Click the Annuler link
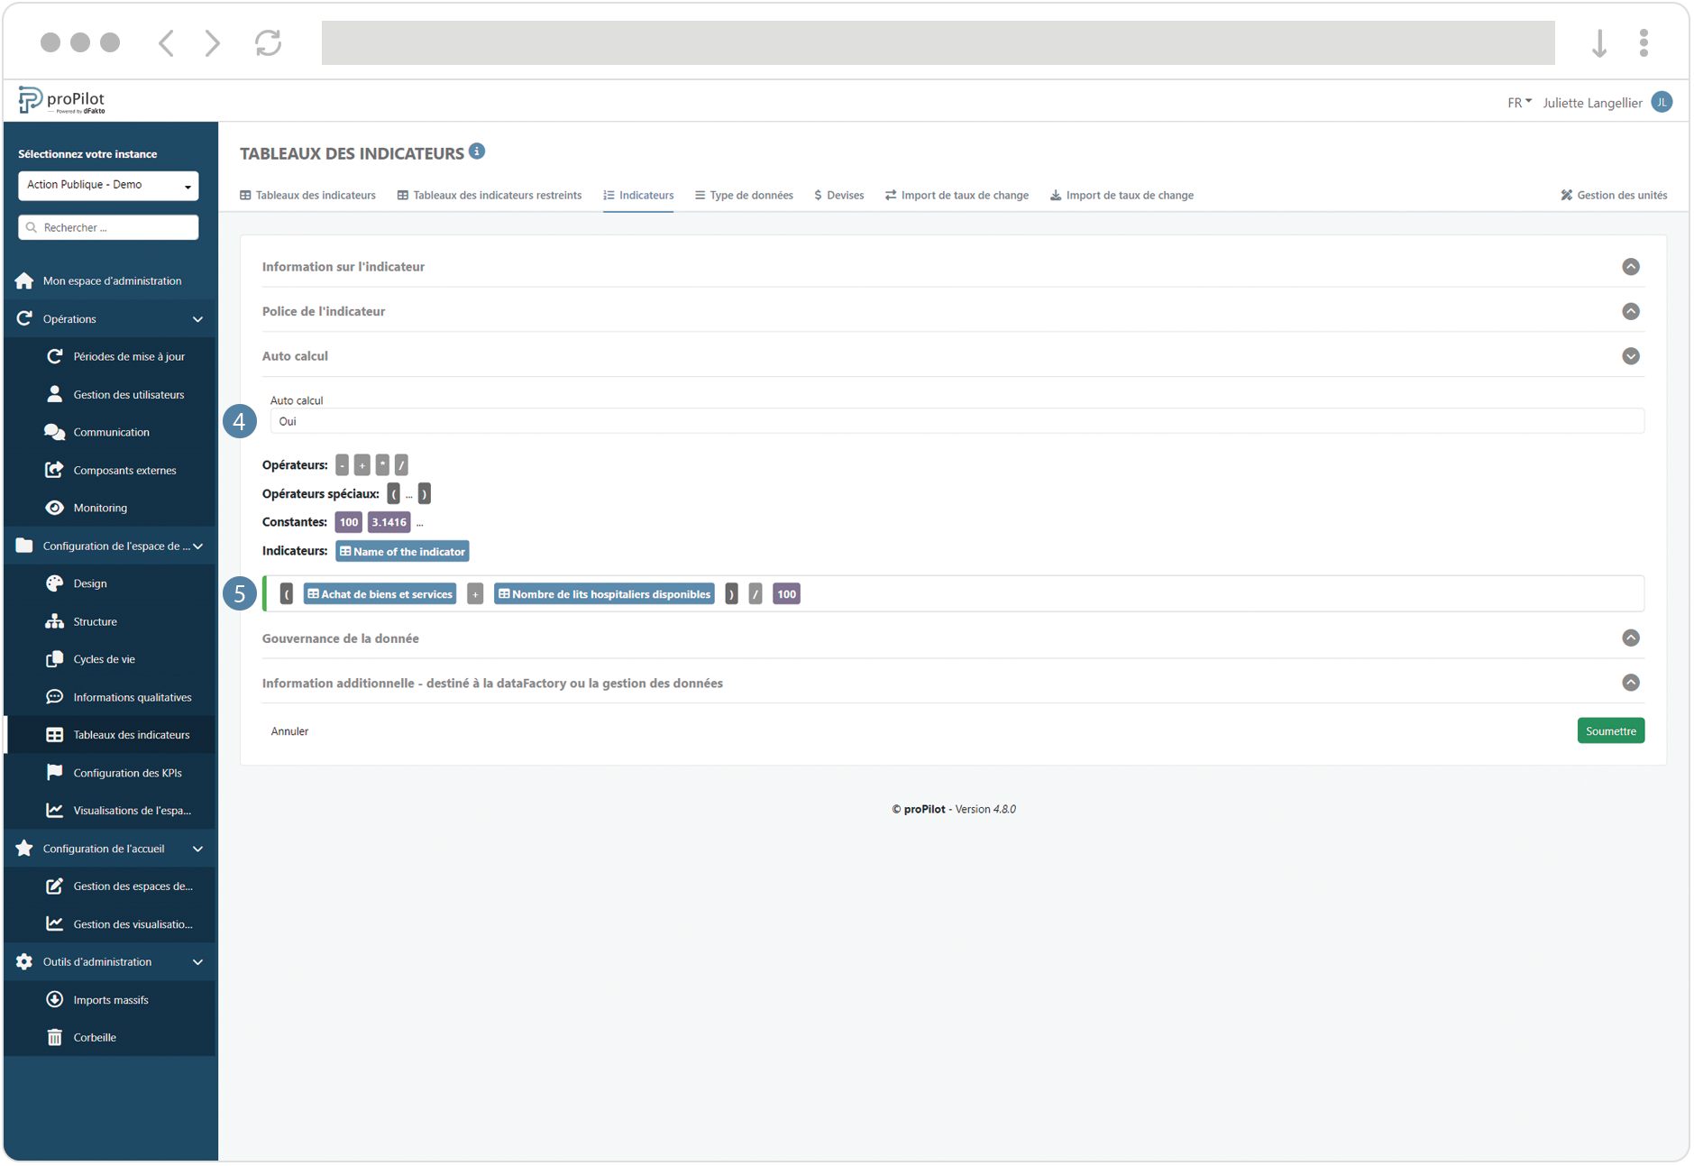Viewport: 1694px width, 1166px height. pos(289,730)
